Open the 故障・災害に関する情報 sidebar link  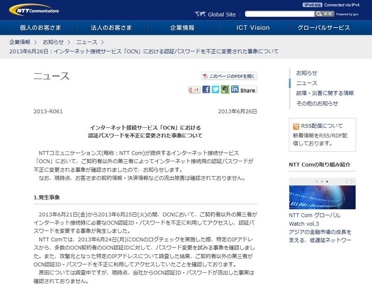324,93
